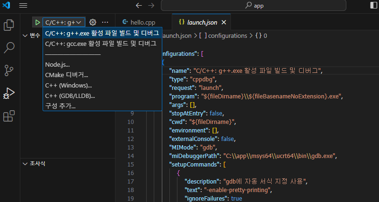Open the hamburger application menu
The image size is (379, 202).
23,5
